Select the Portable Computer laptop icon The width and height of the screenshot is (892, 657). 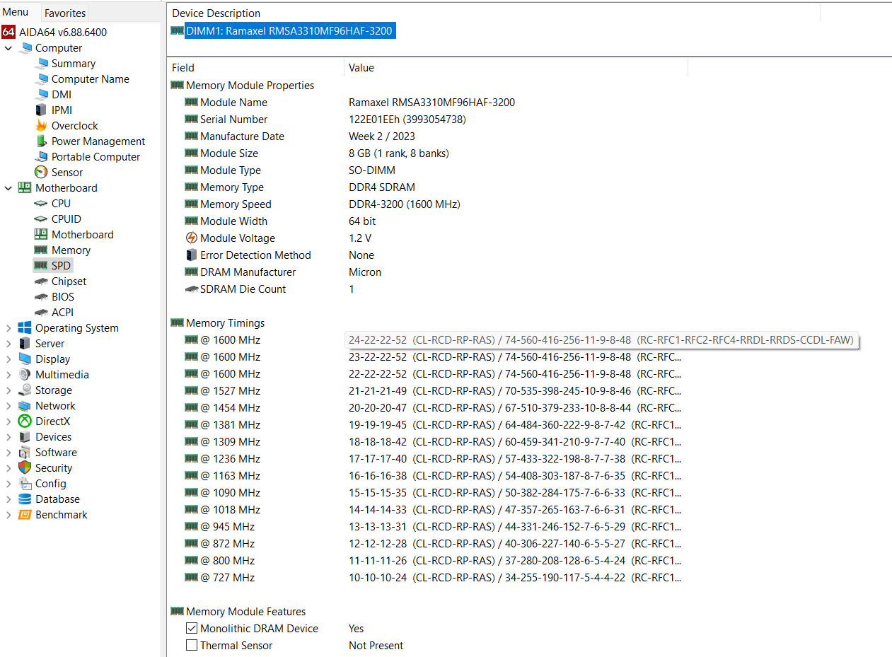tap(41, 156)
